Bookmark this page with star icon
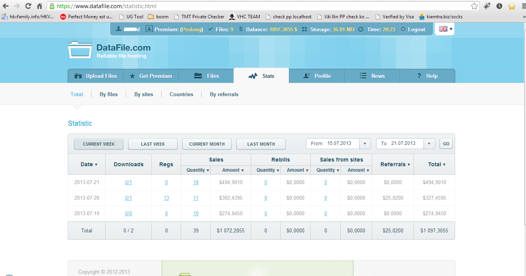The height and width of the screenshot is (276, 526). coord(474,6)
